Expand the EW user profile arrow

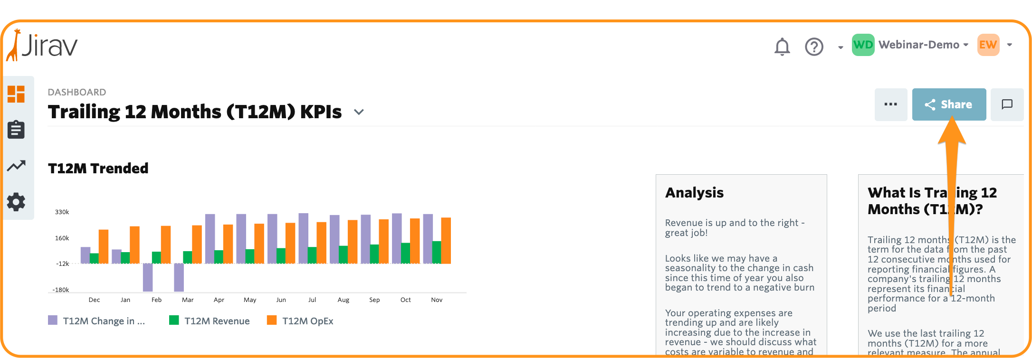tap(1010, 45)
